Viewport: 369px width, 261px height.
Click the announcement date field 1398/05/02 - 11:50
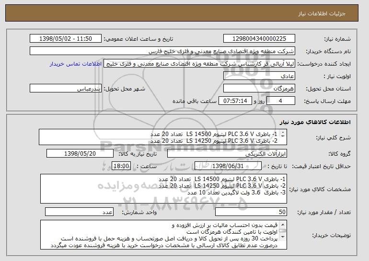tap(66, 39)
